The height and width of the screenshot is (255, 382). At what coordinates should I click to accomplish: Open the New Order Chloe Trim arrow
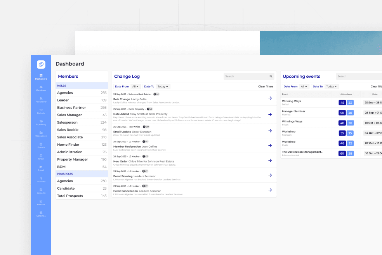[x=270, y=160]
